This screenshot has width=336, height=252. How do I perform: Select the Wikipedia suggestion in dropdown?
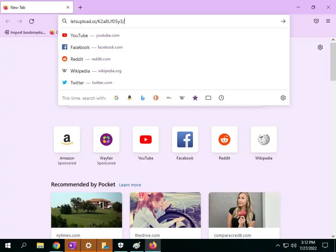coord(174,71)
